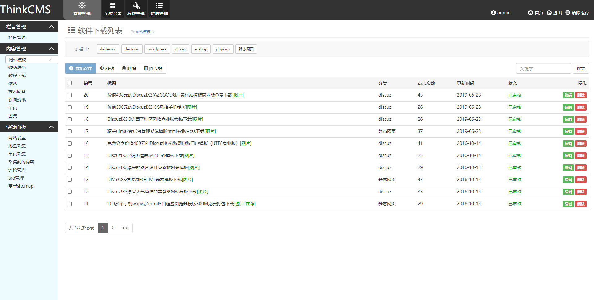Viewport: 594px width, 300px height.
Task: Check the checkbox for row 14
Action: pyautogui.click(x=70, y=168)
